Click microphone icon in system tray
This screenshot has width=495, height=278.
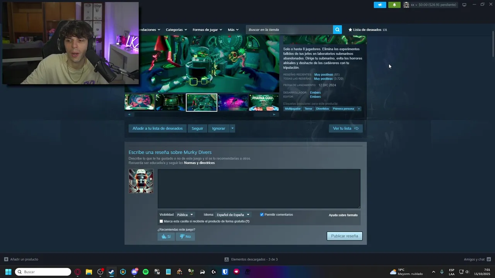click(x=442, y=272)
